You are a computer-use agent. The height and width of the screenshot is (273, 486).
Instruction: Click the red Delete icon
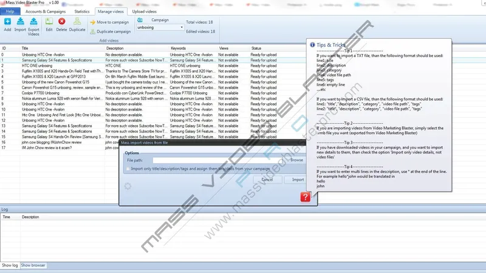tap(62, 21)
